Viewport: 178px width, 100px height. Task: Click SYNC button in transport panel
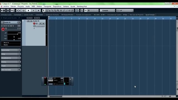point(51,84)
